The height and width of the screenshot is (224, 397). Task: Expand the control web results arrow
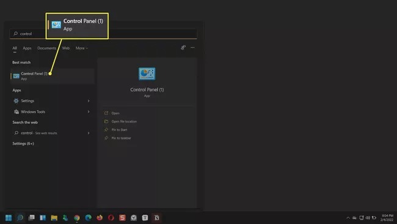tap(89, 133)
